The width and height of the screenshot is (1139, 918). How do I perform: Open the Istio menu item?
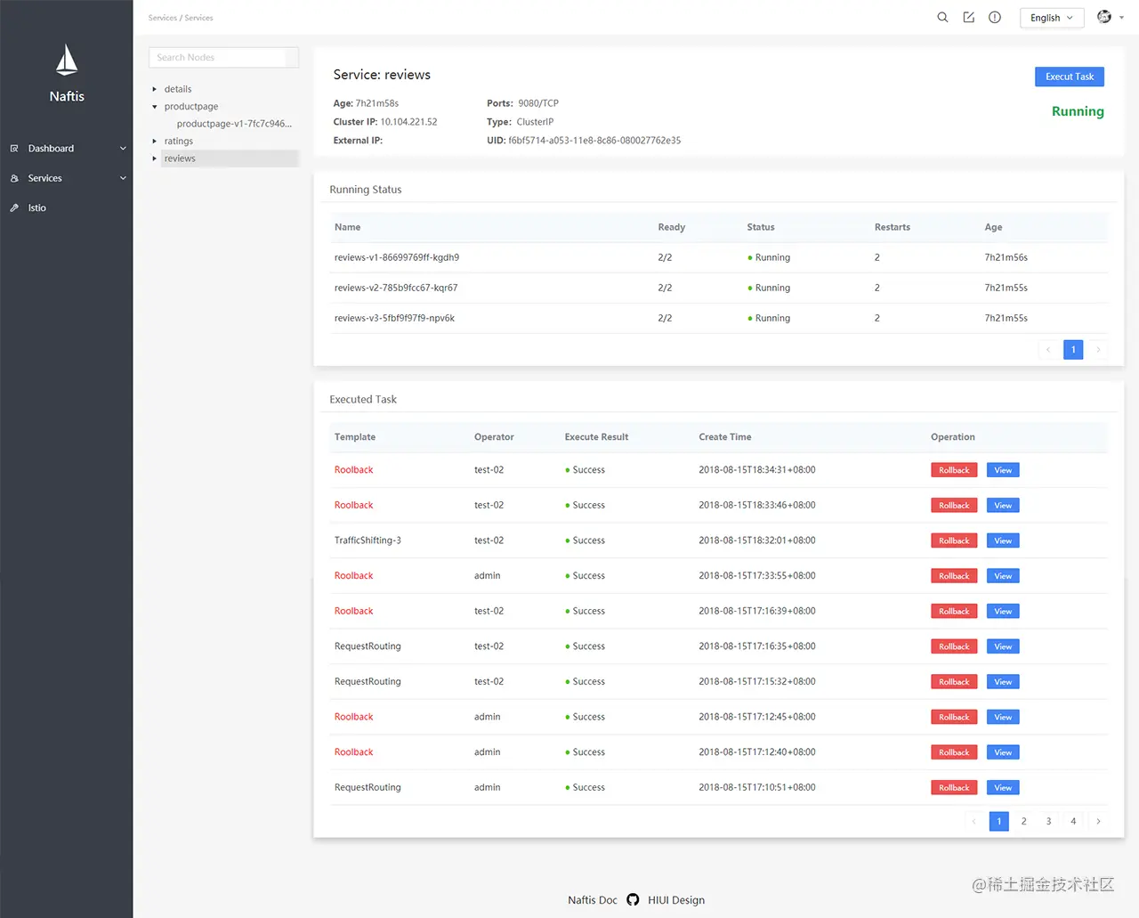point(67,207)
